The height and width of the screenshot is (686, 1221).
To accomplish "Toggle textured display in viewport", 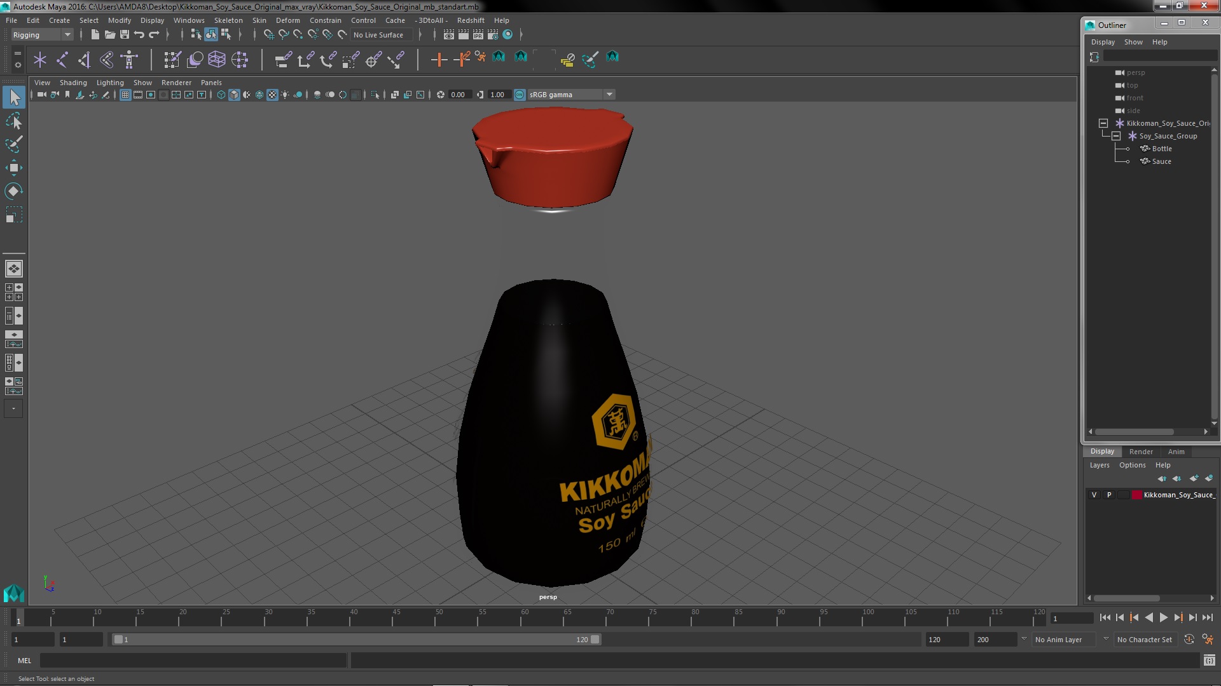I will [x=272, y=95].
